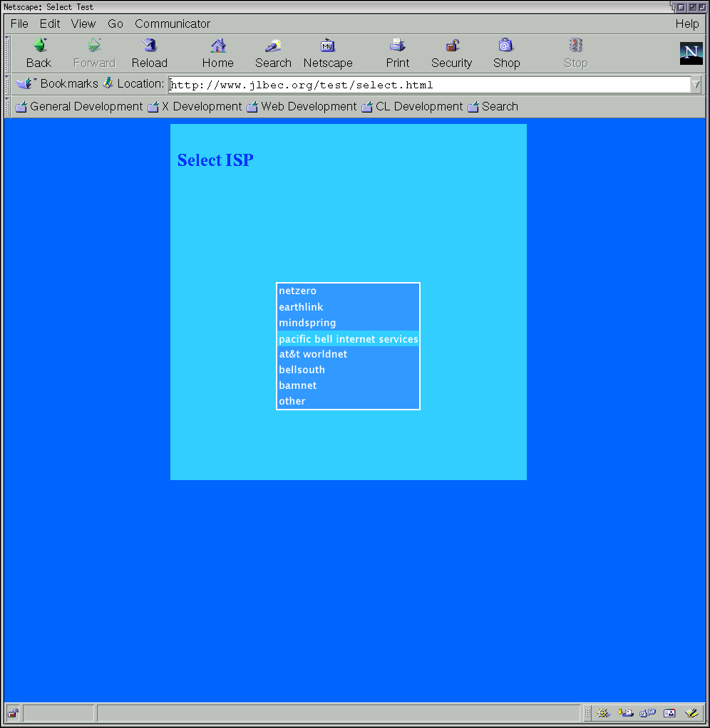Viewport: 710px width, 728px height.
Task: Open the Mail inbox component icon
Action: click(x=625, y=712)
